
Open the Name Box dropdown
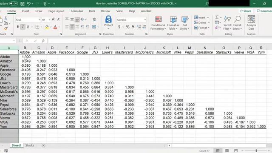tap(14, 41)
